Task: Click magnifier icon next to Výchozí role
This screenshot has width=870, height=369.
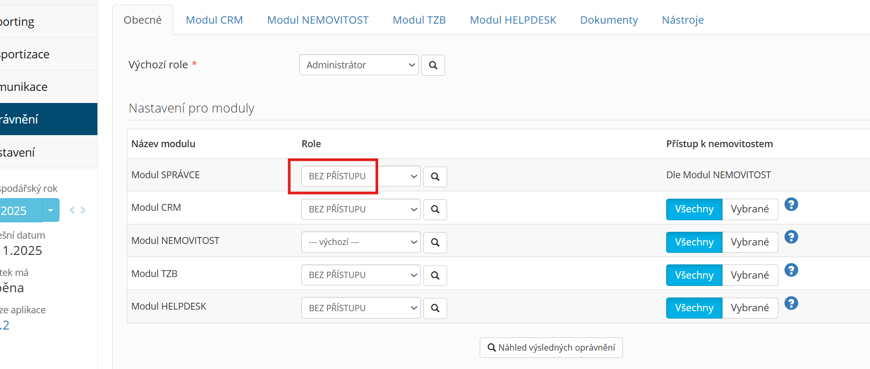Action: 433,65
